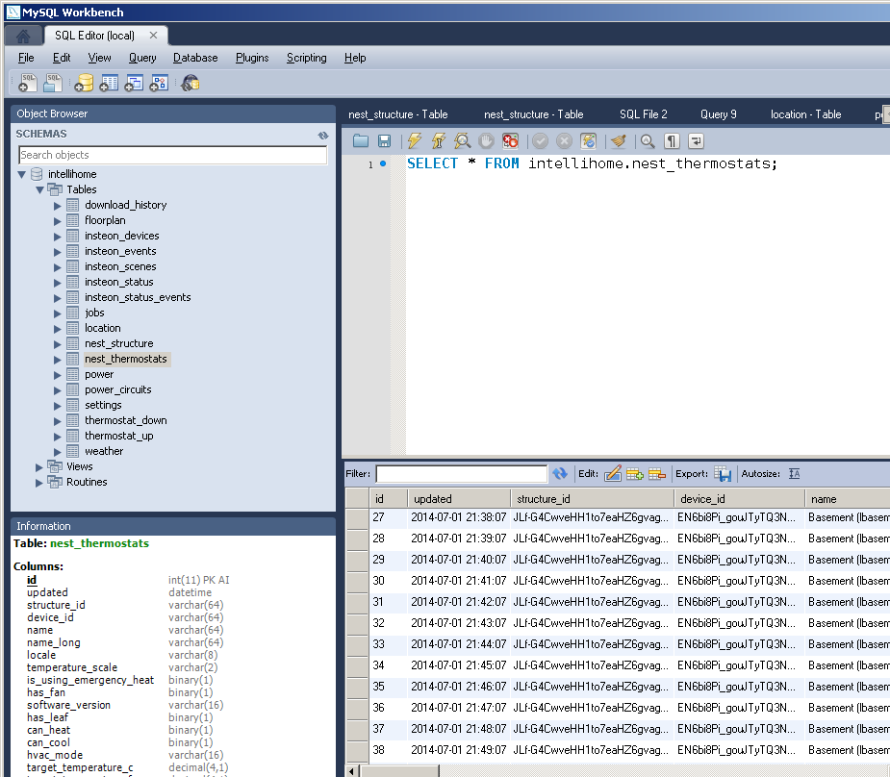Execute the statement under the cursor

coord(439,140)
